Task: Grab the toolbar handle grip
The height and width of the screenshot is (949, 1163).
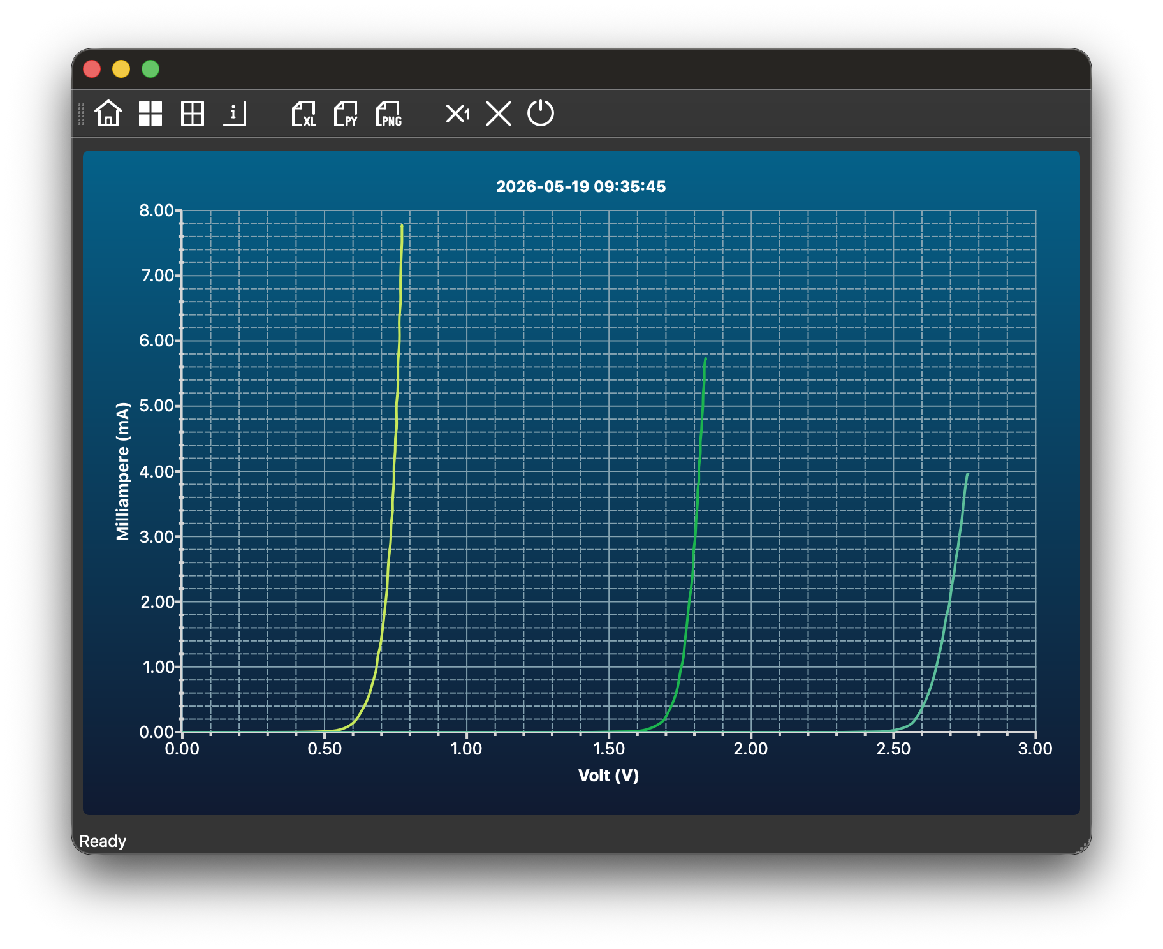Action: [x=81, y=114]
